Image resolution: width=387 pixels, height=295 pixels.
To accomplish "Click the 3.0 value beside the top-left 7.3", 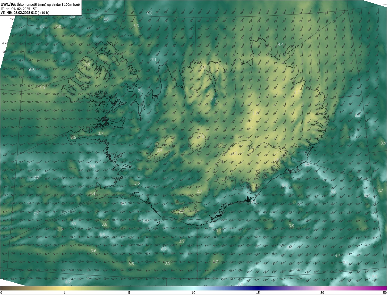I will pyautogui.click(x=58, y=27).
